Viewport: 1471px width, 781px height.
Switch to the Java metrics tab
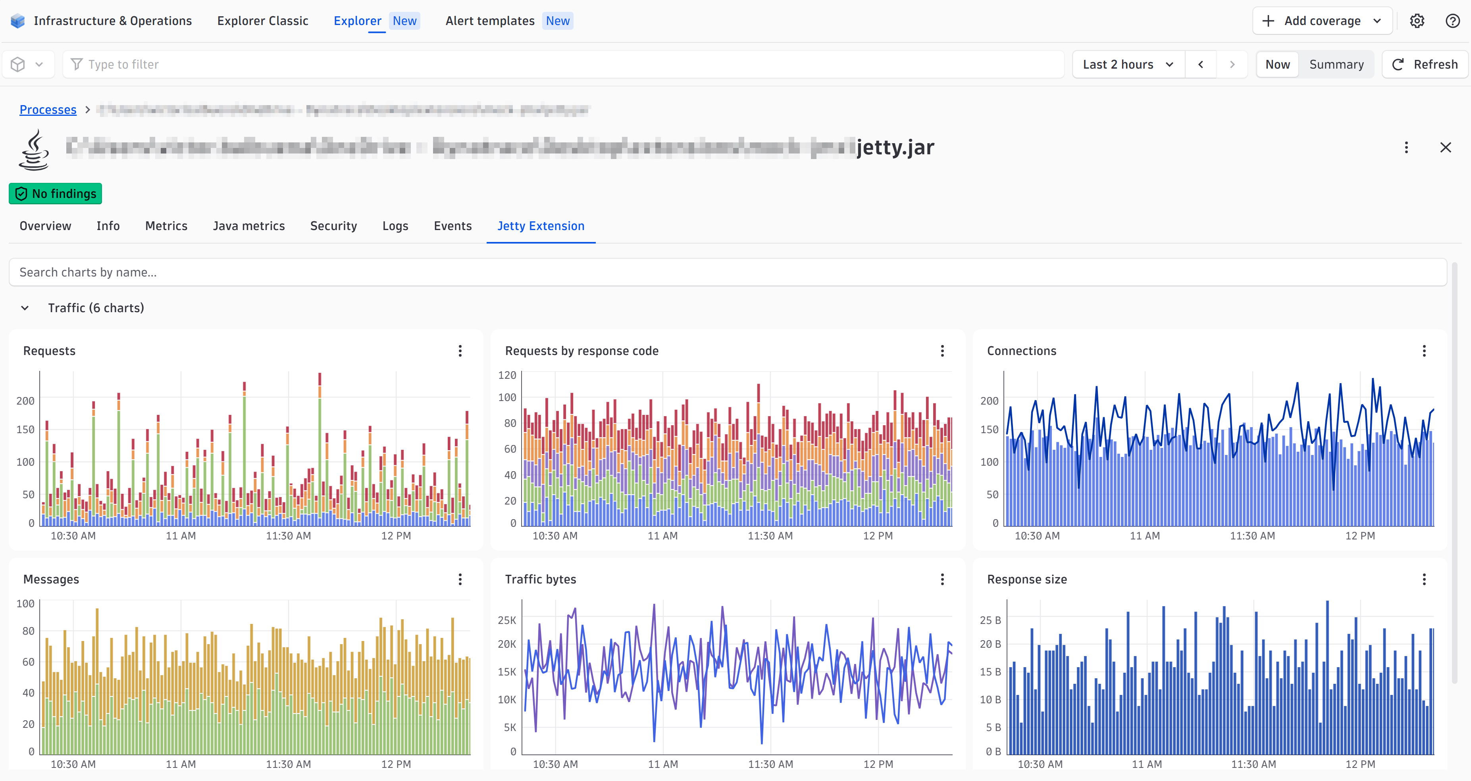[249, 226]
